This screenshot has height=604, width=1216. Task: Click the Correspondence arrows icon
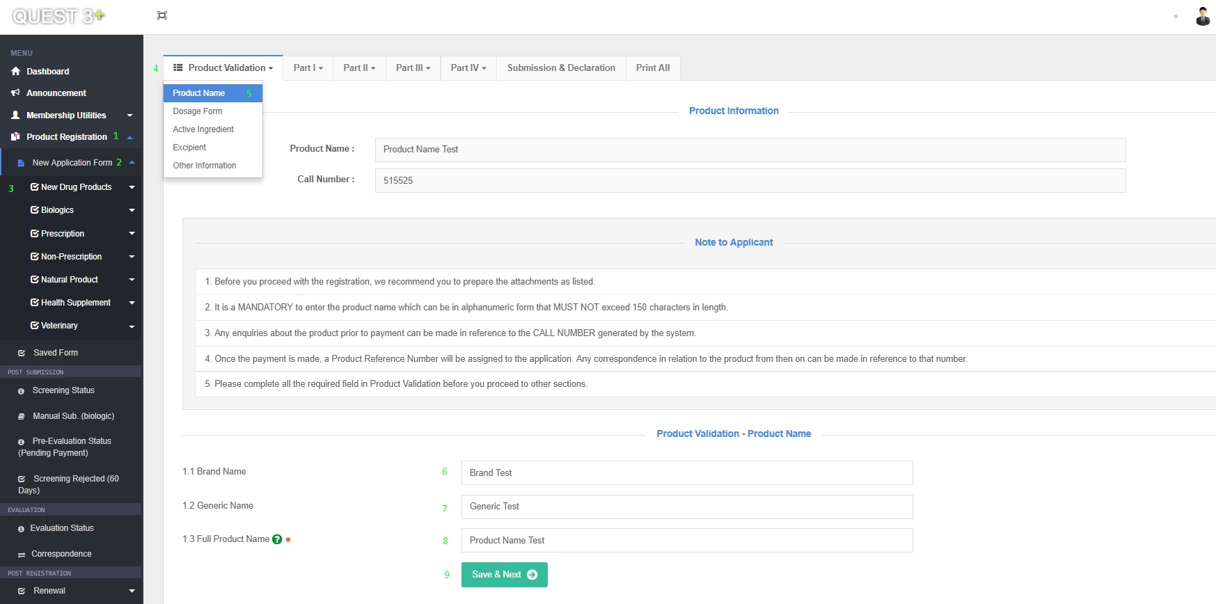22,555
